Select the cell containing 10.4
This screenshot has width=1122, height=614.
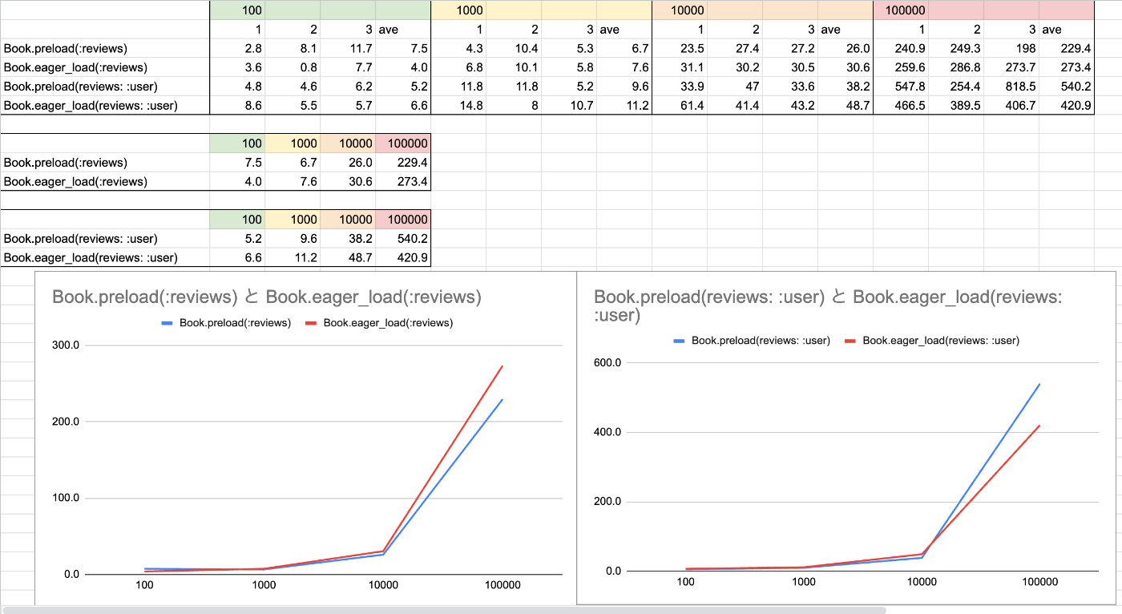pyautogui.click(x=514, y=48)
